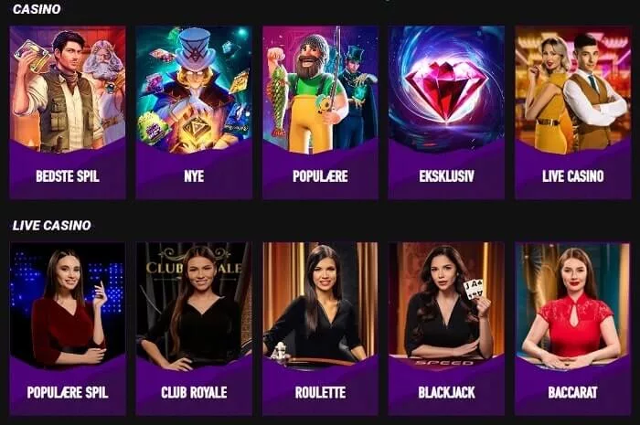Open the Eksklusiv diamond category tile
This screenshot has height=425, width=640.
click(x=446, y=112)
